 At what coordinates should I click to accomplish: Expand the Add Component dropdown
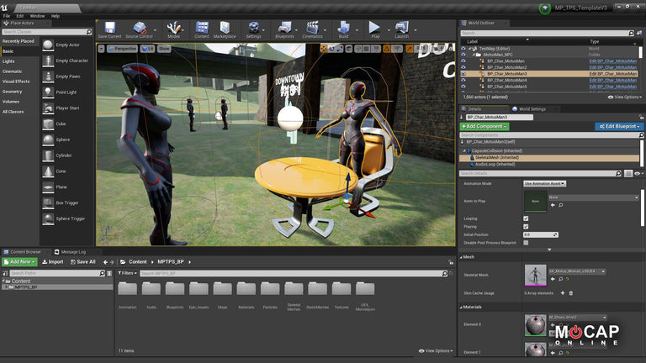pos(484,126)
